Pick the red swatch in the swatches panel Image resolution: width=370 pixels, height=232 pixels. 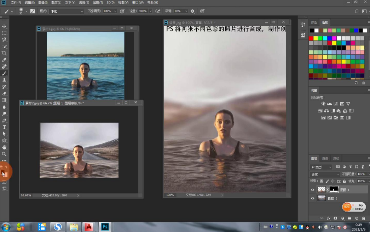tap(311, 38)
